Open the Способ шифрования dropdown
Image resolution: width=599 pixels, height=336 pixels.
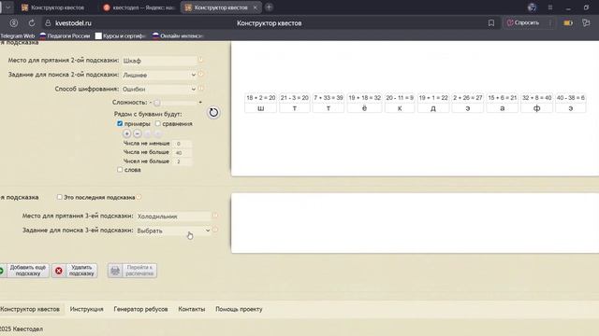(159, 90)
